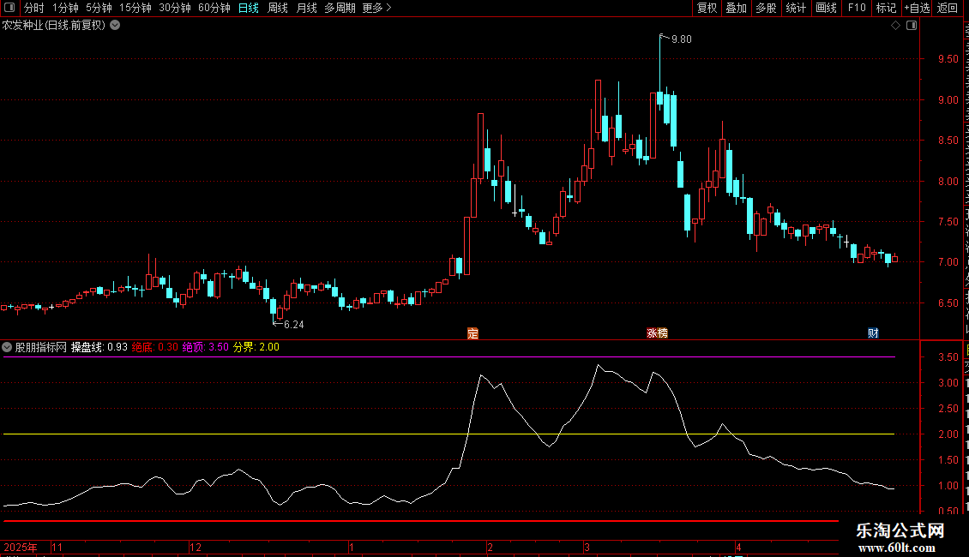Click the 叠加 overlay button
Viewport: 969px width, 557px height.
coord(736,8)
